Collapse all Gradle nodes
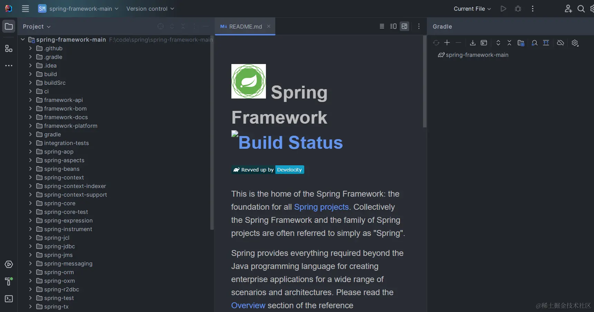This screenshot has height=312, width=594. coord(509,43)
